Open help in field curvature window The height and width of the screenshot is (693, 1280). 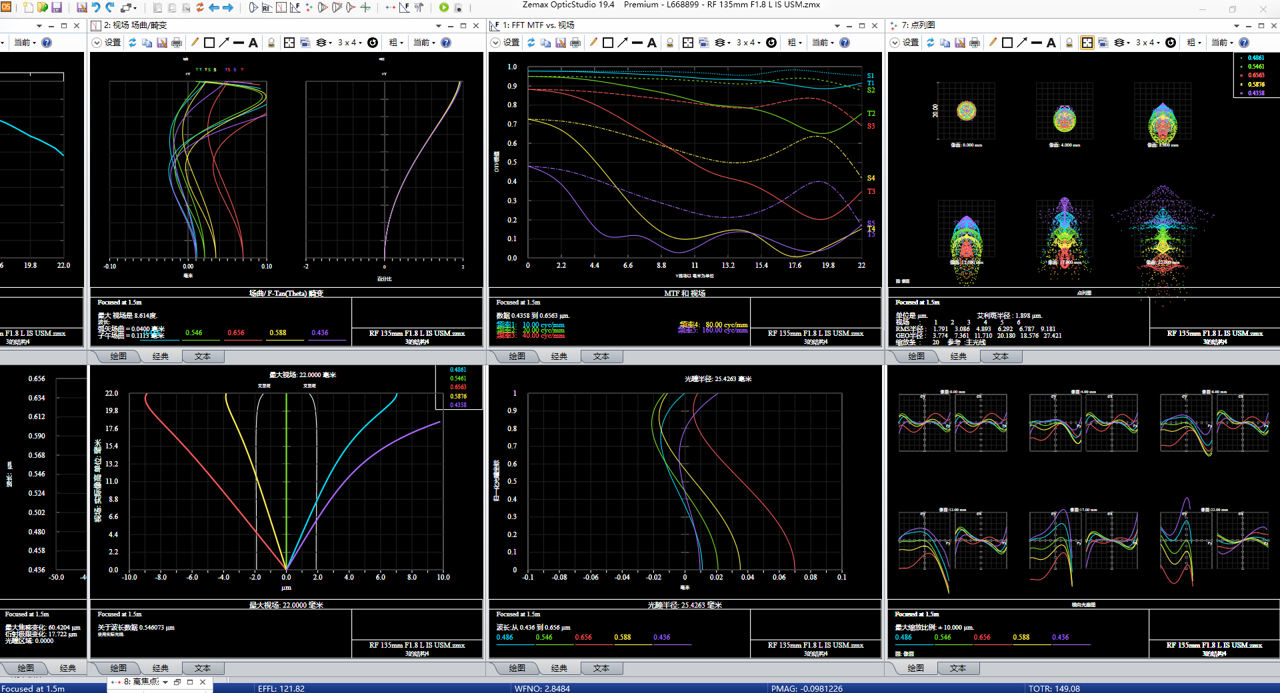tap(446, 42)
